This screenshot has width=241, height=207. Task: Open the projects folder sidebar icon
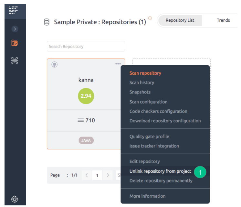(15, 43)
